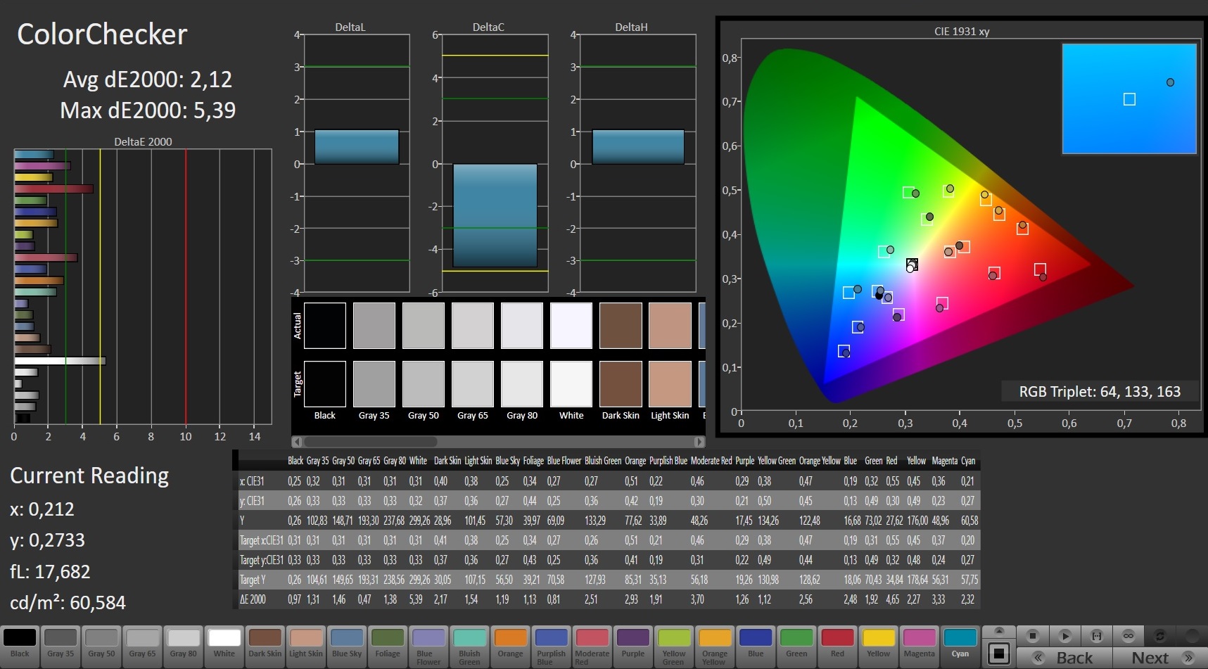Click the infinity continuous-read icon
The width and height of the screenshot is (1208, 669).
[x=1128, y=636]
